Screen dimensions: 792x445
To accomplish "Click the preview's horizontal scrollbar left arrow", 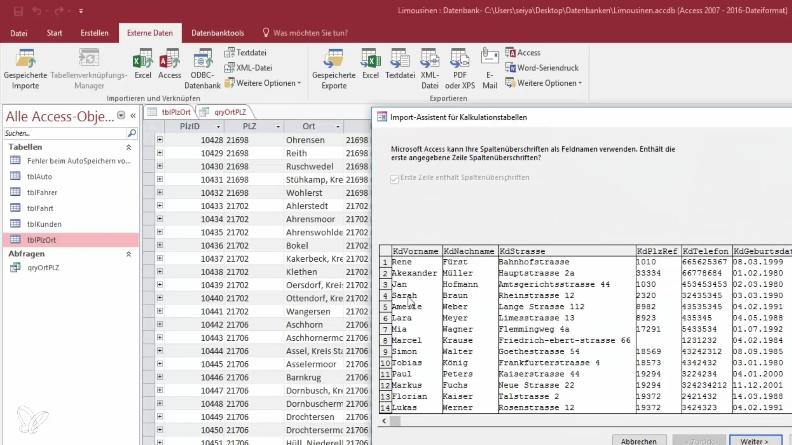I will click(384, 421).
